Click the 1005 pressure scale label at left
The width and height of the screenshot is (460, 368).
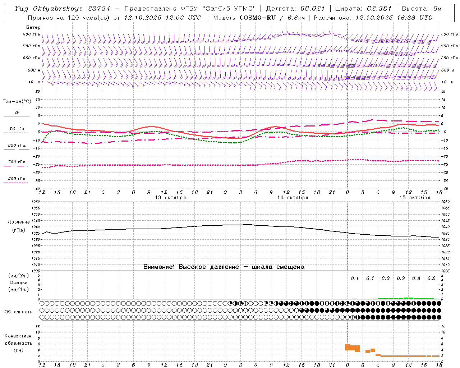[x=36, y=271]
